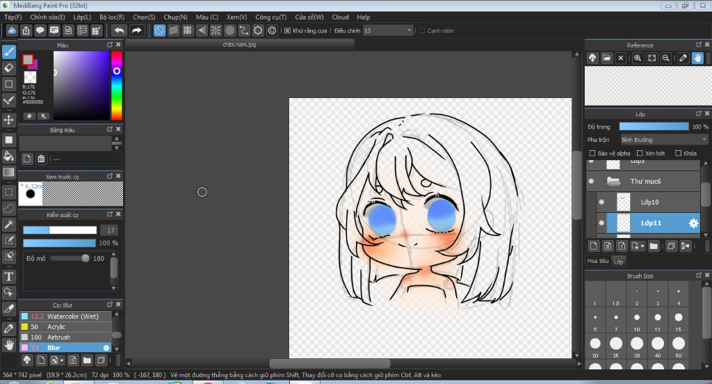Select the Eraser tool
The image size is (712, 384).
tap(8, 67)
